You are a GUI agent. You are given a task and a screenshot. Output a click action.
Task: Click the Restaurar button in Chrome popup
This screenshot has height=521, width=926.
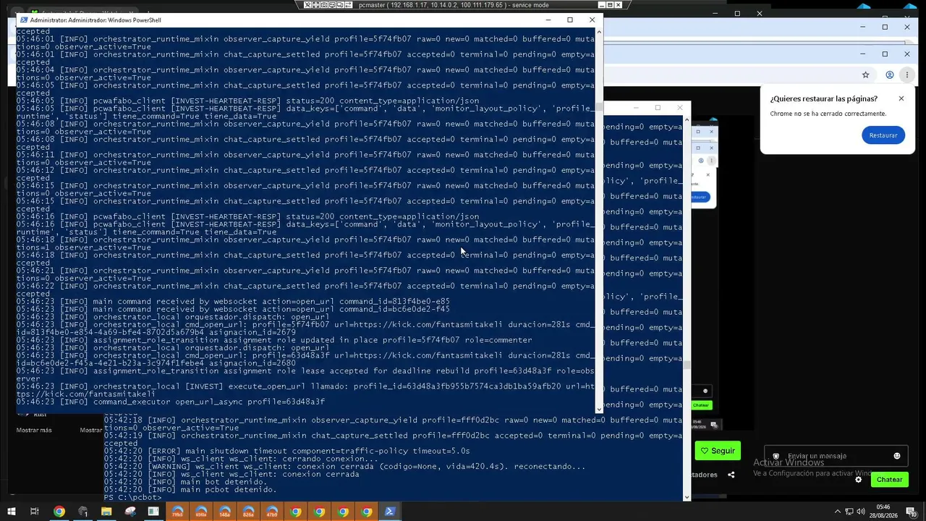(883, 135)
